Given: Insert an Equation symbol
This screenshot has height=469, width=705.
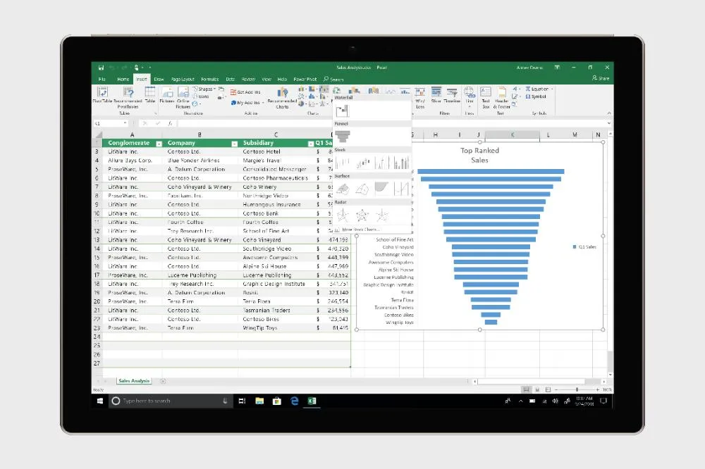Looking at the screenshot, I should coord(539,89).
